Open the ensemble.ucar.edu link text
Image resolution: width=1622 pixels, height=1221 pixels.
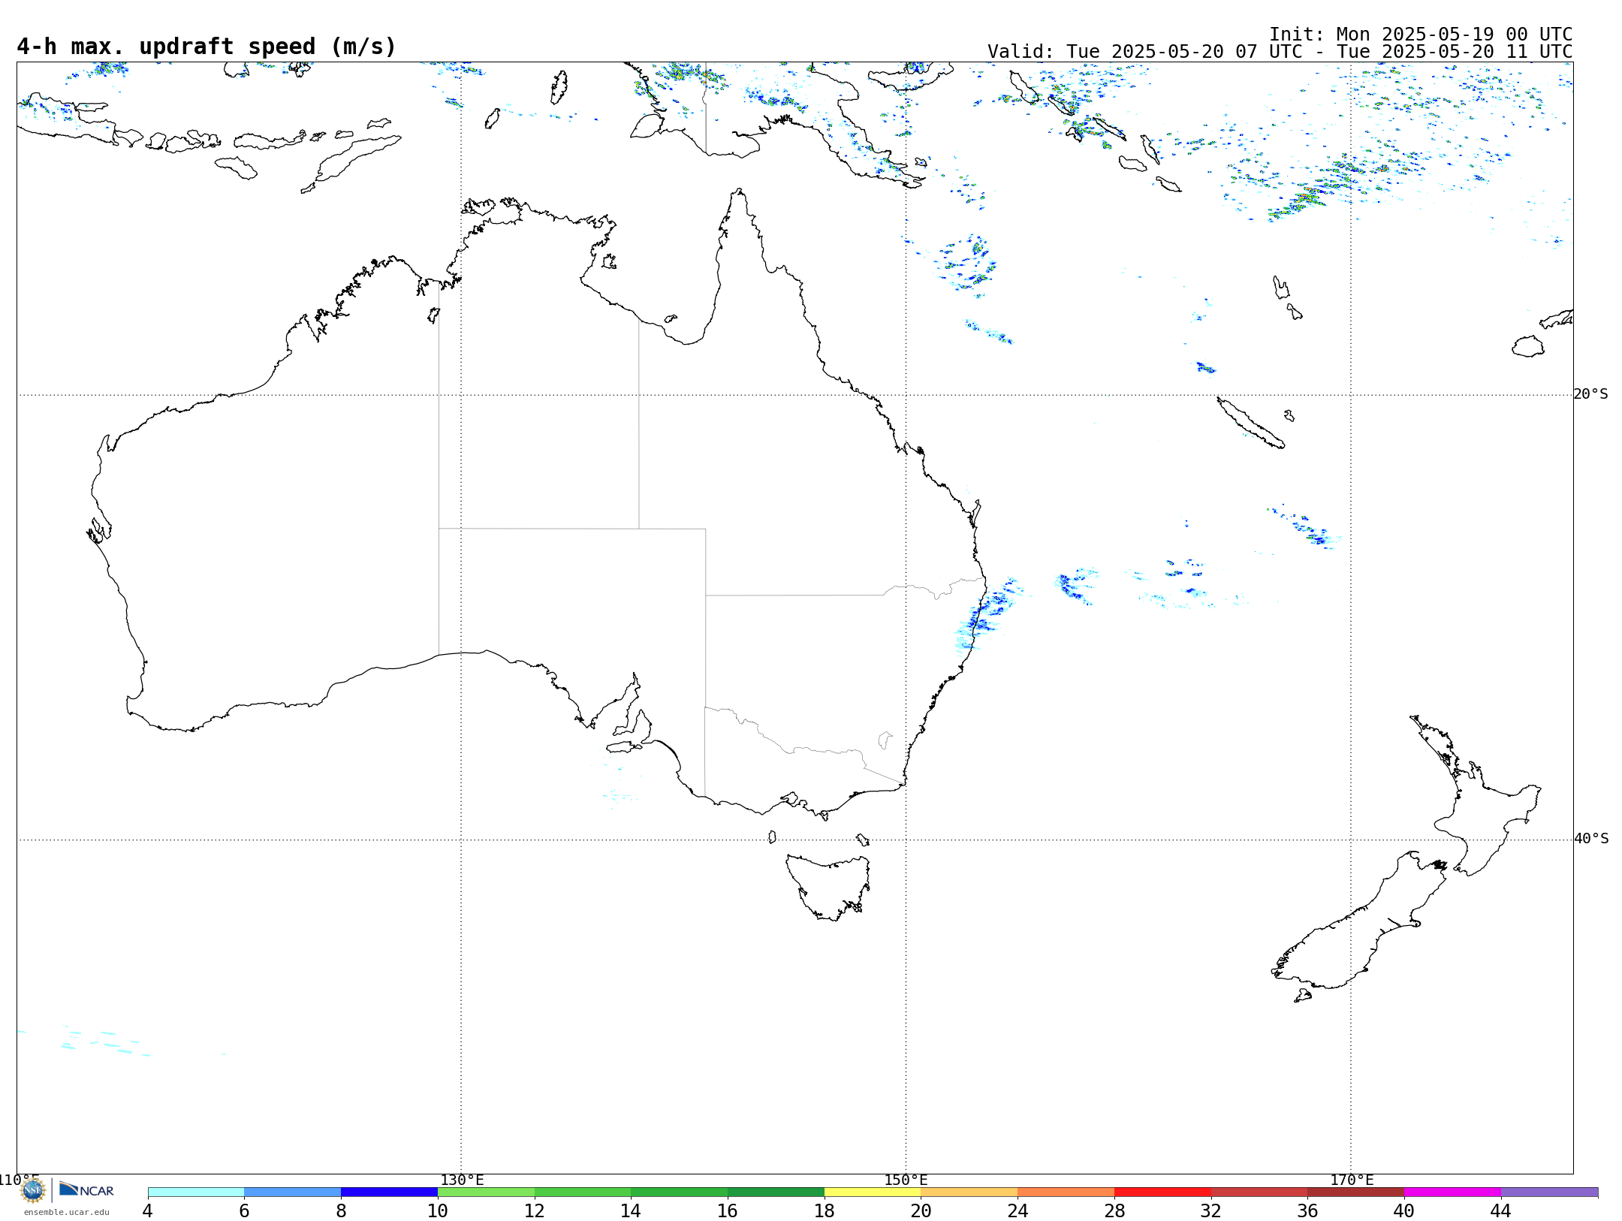click(x=67, y=1212)
